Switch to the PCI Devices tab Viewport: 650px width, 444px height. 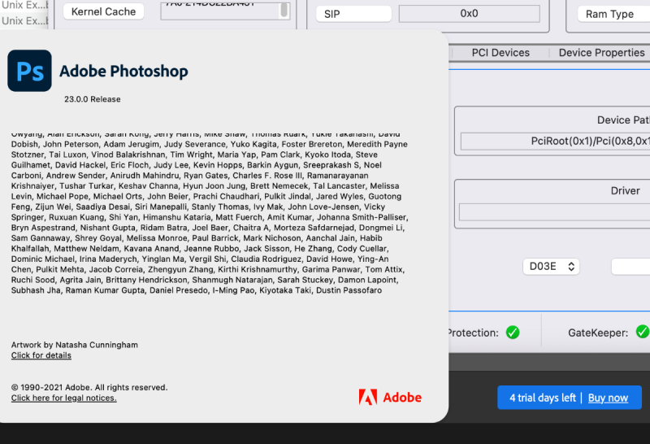coord(500,53)
